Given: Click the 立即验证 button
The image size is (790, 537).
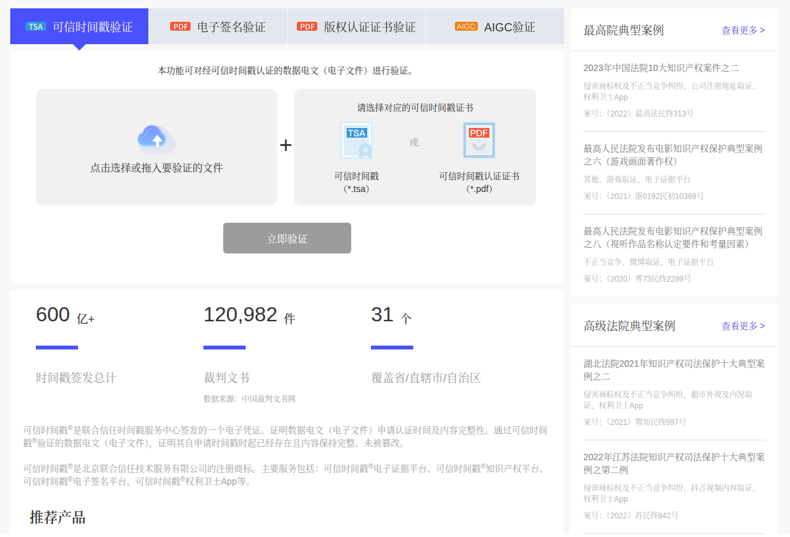Looking at the screenshot, I should [287, 238].
